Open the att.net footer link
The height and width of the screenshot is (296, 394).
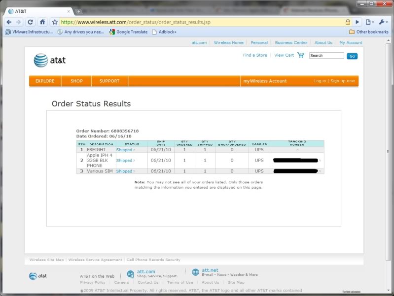coord(210,270)
